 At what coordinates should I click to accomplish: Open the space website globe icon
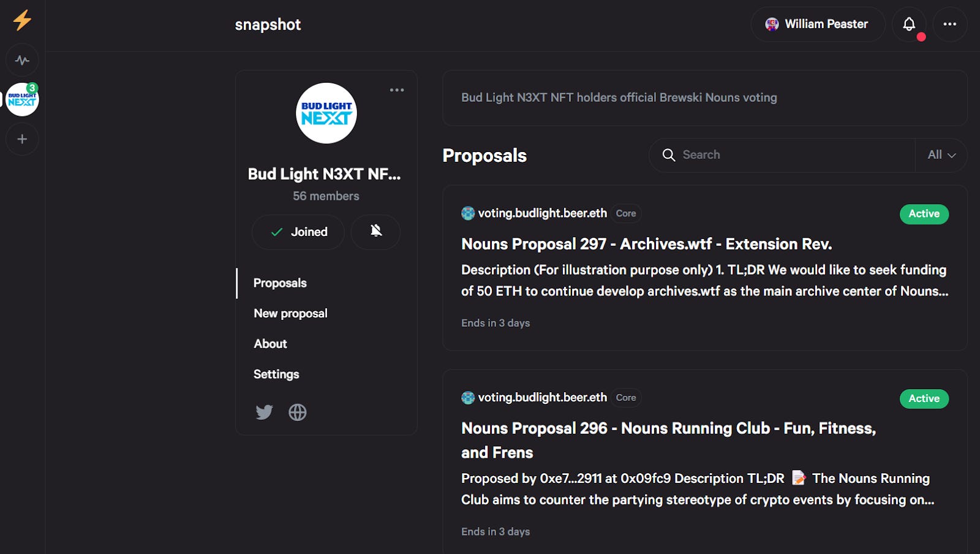coord(298,412)
